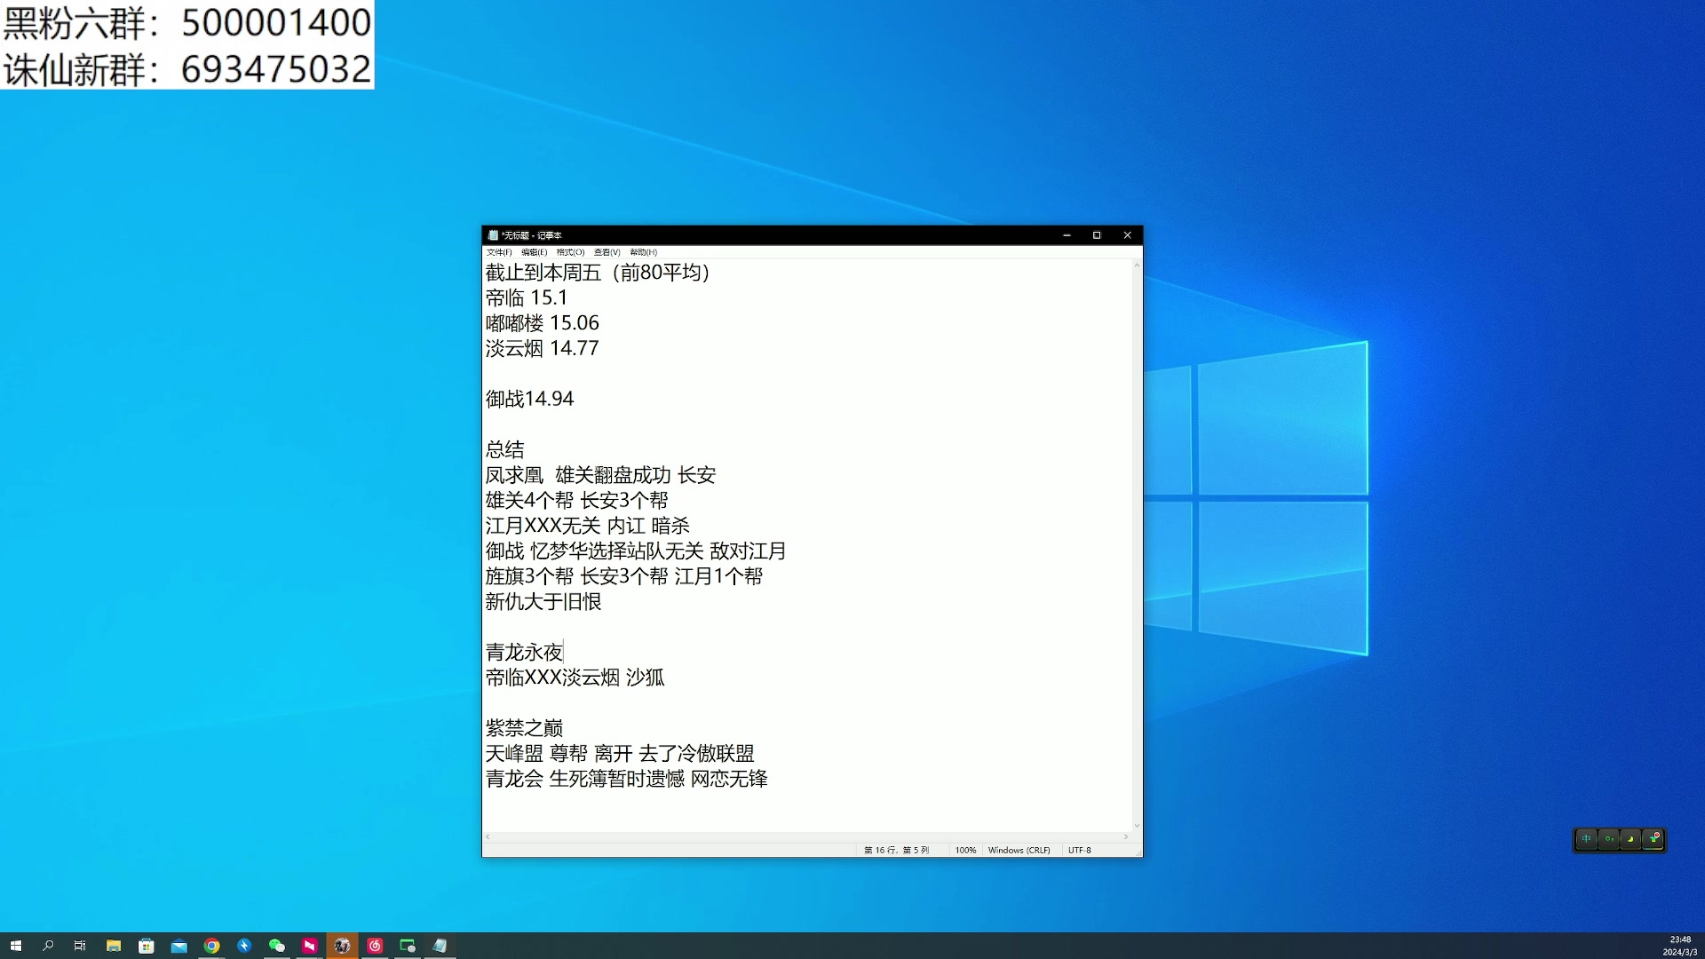Viewport: 1705px width, 959px height.
Task: Open Google Chrome from the taskbar
Action: pos(211,946)
